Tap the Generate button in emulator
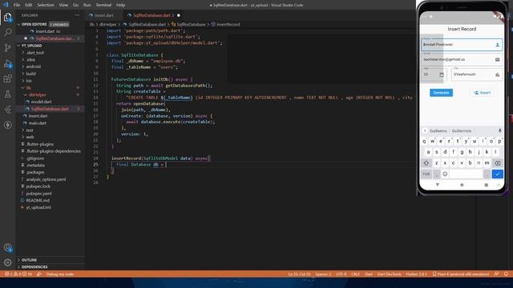Screen dimensions: 513x288 [441, 93]
